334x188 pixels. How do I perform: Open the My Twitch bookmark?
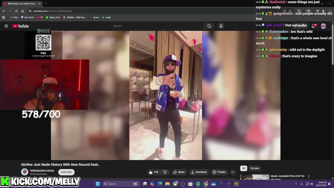27,17
